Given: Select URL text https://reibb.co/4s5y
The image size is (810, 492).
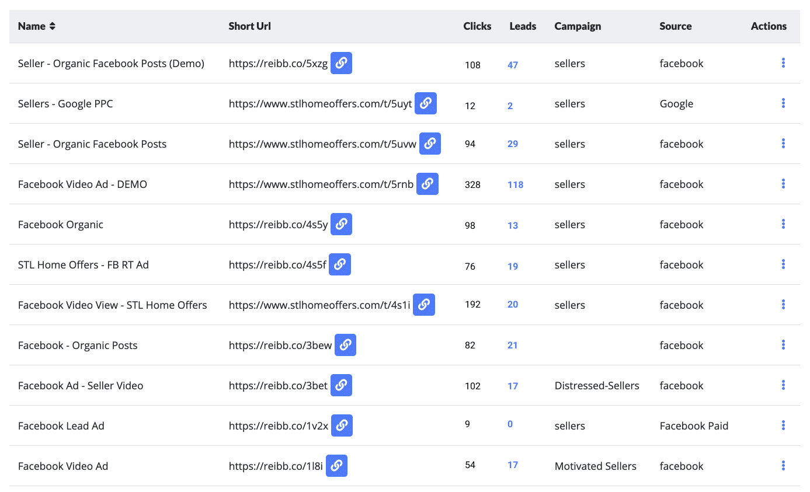Looking at the screenshot, I should [x=278, y=225].
